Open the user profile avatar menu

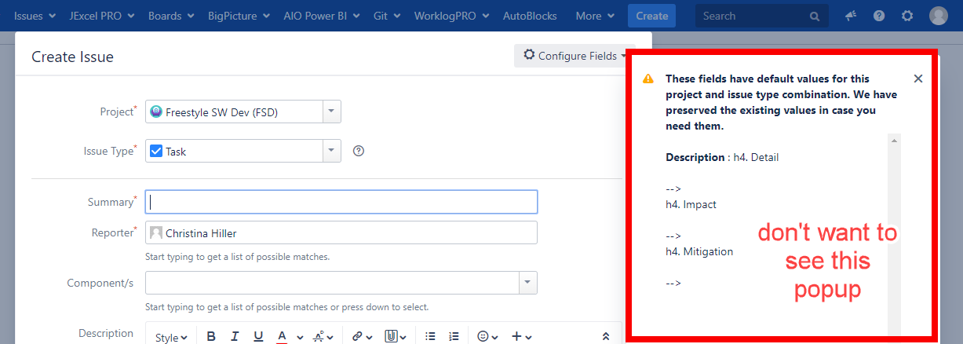point(938,16)
